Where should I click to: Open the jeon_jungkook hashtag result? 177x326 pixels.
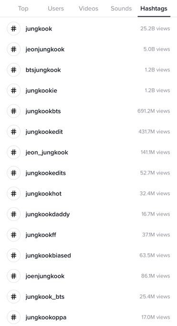click(88, 152)
